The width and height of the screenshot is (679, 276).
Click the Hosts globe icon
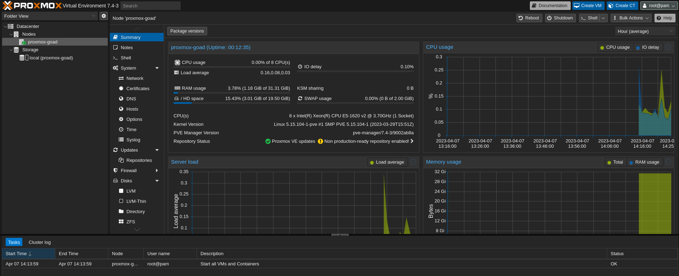(x=121, y=109)
